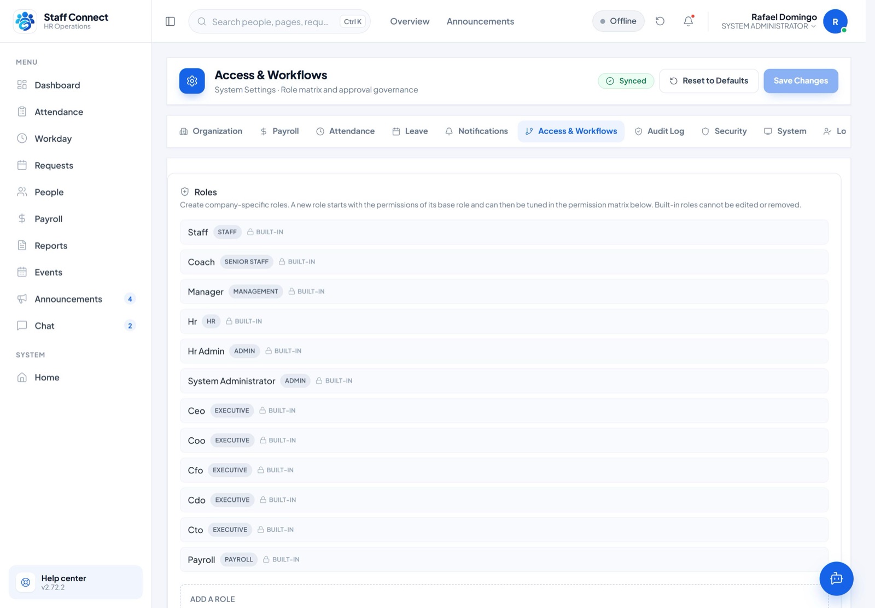
Task: Click the refresh sync icon in header
Action: click(x=660, y=21)
